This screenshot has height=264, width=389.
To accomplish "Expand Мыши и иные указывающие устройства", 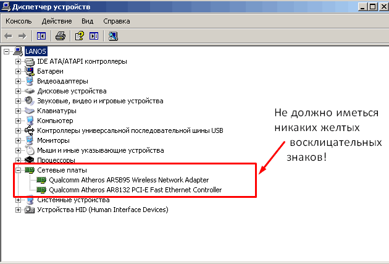I will [18, 150].
